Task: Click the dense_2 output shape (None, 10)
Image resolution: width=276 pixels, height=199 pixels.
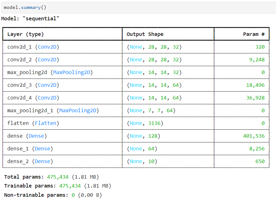Action: click(x=142, y=161)
